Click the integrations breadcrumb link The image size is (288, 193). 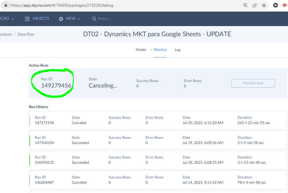point(6,34)
